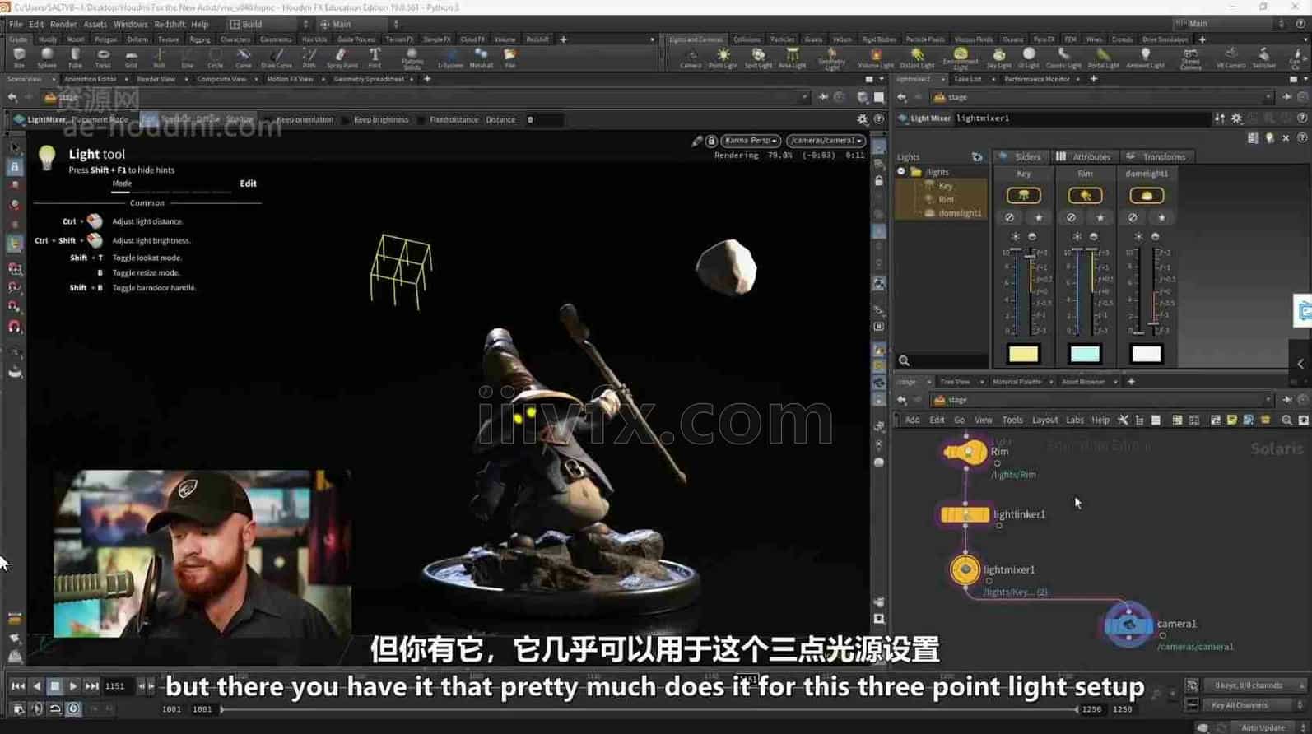Viewport: 1312px width, 734px height.
Task: Click the Key light icon button in mixer
Action: tap(1023, 195)
